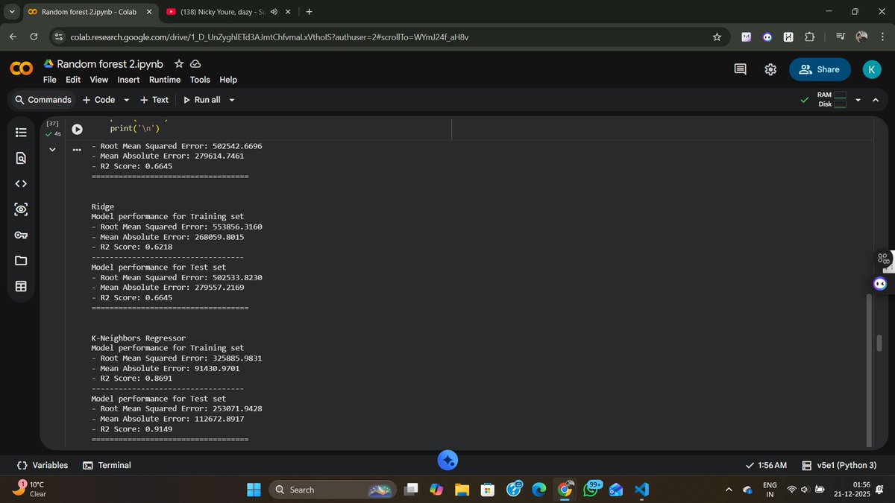Image resolution: width=895 pixels, height=503 pixels.
Task: Close the Random forest 2.ipynb browser tab
Action: tap(149, 12)
